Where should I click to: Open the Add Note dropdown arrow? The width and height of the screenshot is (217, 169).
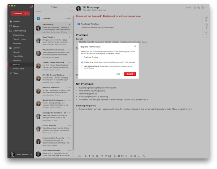(x=28, y=13)
